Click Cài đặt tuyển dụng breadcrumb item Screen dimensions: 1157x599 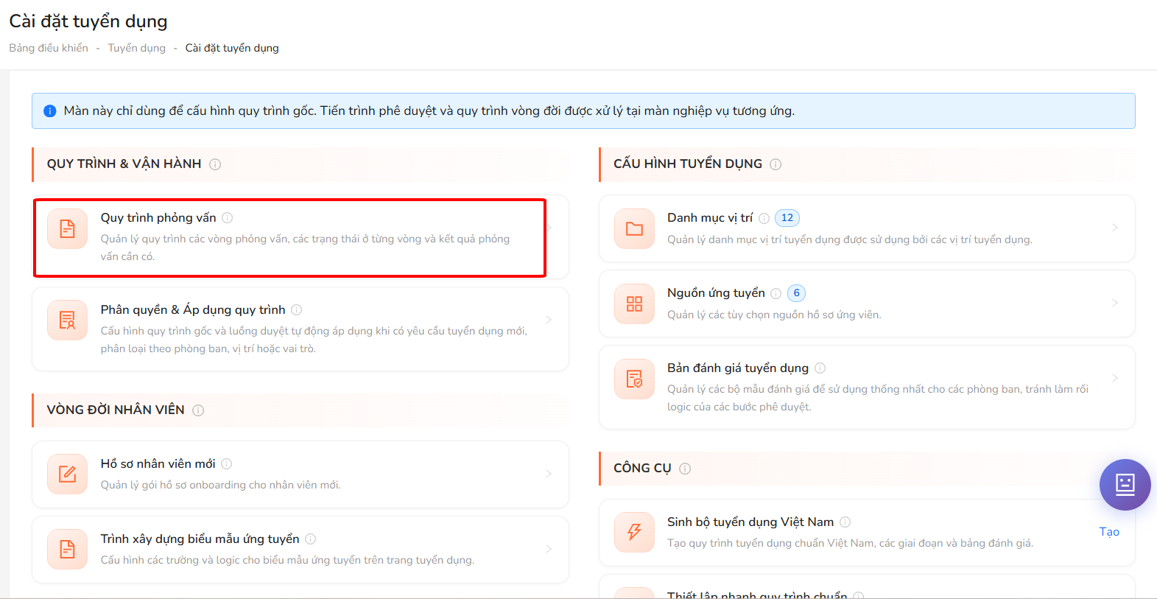232,48
